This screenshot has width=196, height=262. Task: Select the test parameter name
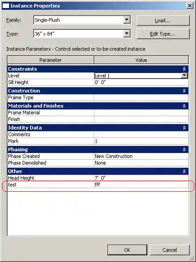tap(12, 185)
